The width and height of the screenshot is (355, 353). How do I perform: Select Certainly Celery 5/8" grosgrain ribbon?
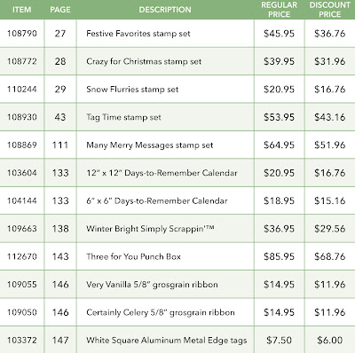click(x=161, y=312)
